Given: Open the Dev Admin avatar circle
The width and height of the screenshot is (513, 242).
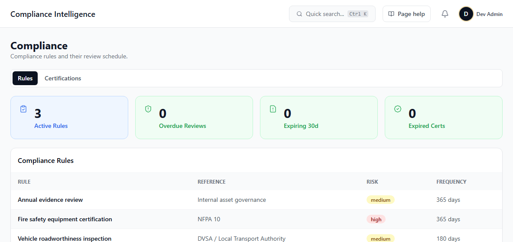Looking at the screenshot, I should click(x=466, y=14).
